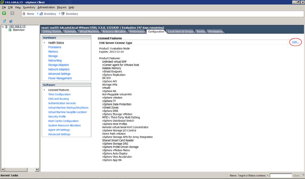Screen dimensions: 305x179
Task: Open Advanced Settings under Software
Action: coord(59,135)
